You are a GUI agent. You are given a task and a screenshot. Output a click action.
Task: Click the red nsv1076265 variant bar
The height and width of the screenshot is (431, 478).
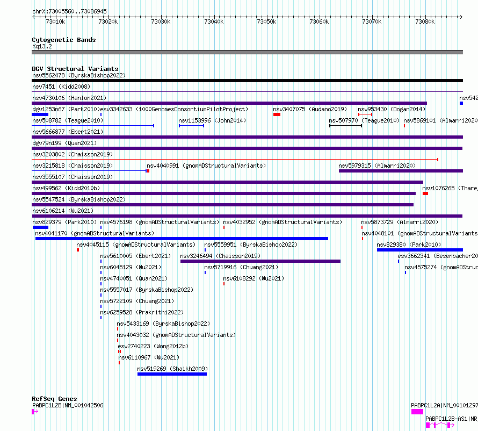425,193
